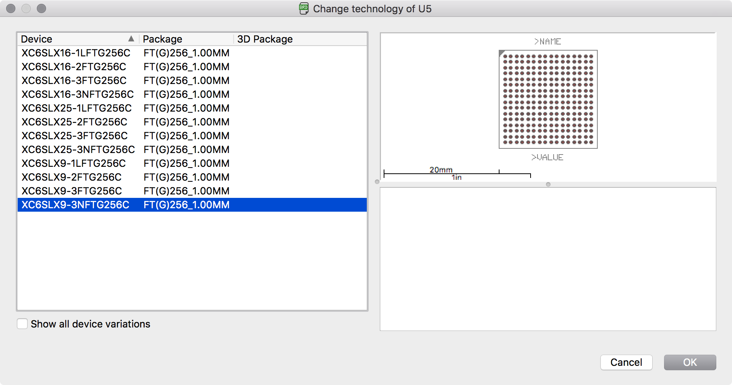Click the sort arrow on Device column
The width and height of the screenshot is (732, 385).
coord(132,38)
